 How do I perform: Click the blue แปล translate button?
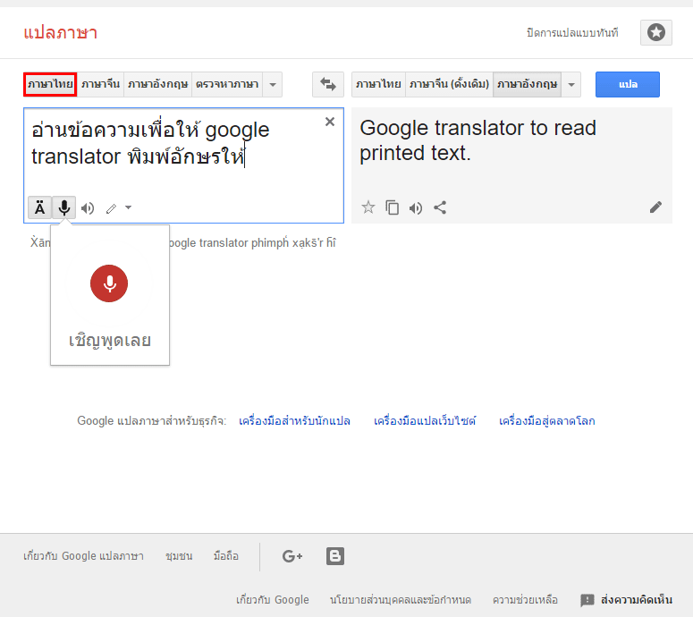[x=628, y=84]
